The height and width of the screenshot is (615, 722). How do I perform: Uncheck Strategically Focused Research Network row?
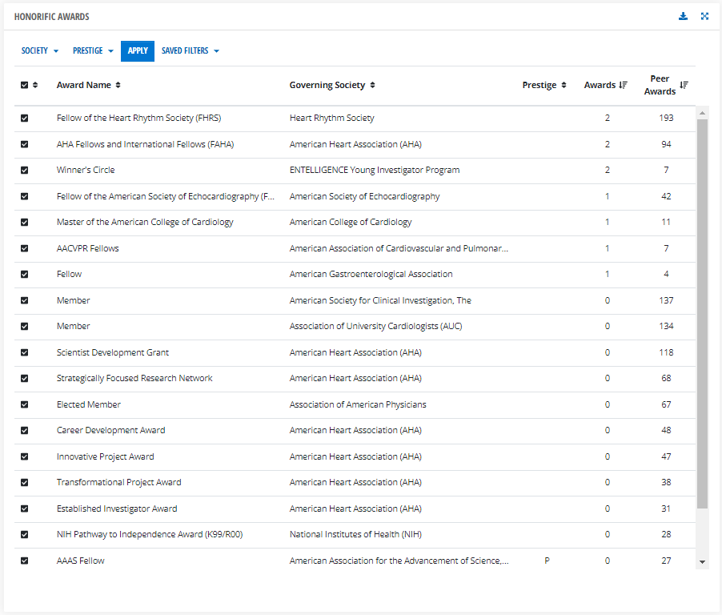(x=24, y=378)
